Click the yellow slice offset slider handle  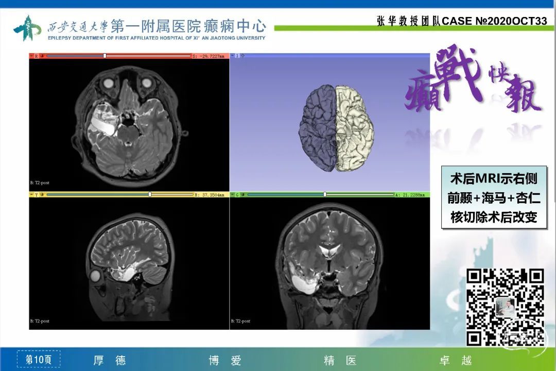150,195
